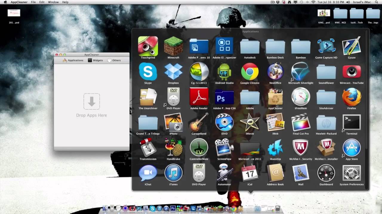Click the AppCleaner icon in Applications stack
382x214 pixels.
(275, 97)
